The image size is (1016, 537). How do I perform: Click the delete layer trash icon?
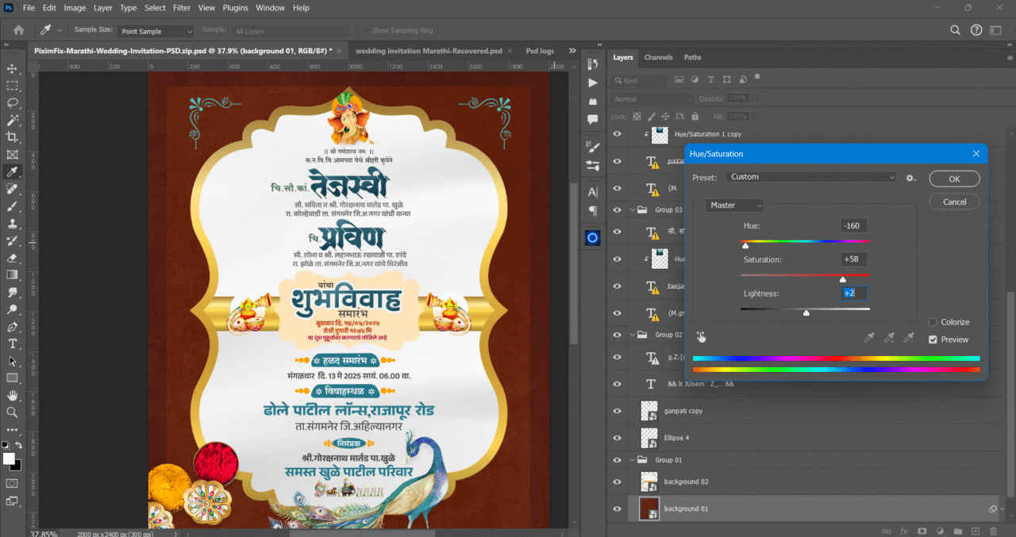click(x=995, y=531)
